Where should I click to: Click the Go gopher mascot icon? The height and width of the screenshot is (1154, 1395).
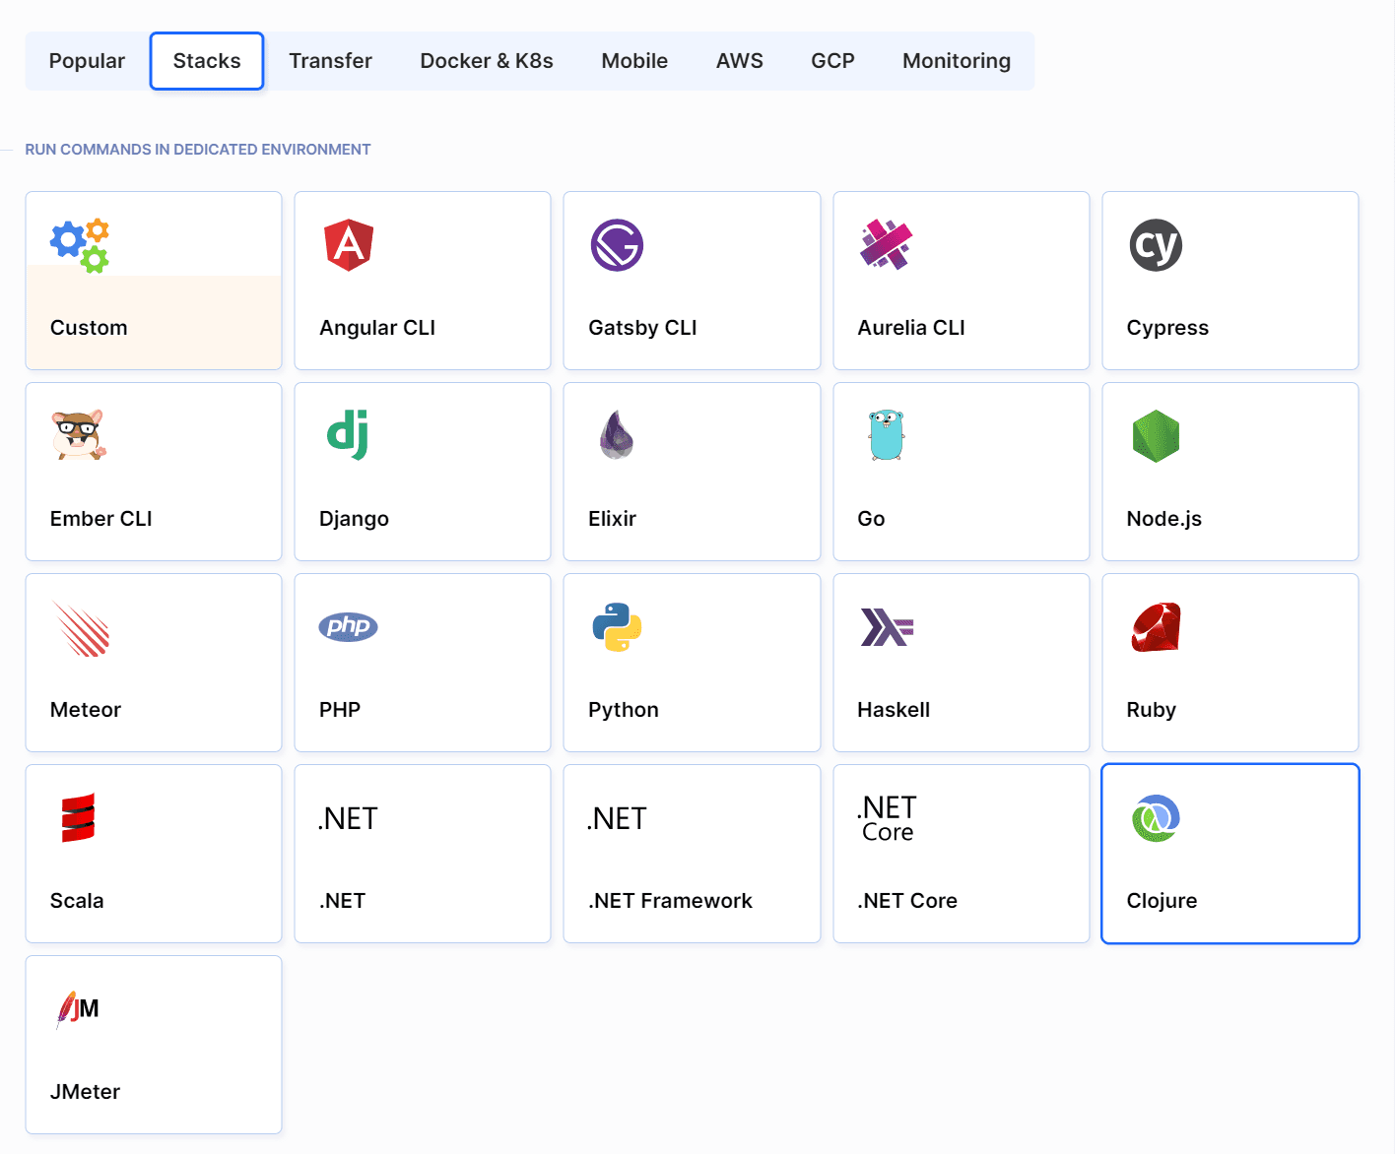coord(887,435)
